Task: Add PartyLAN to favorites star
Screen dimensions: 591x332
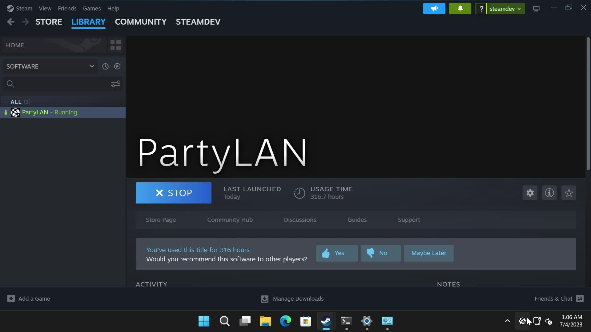Action: pos(569,193)
